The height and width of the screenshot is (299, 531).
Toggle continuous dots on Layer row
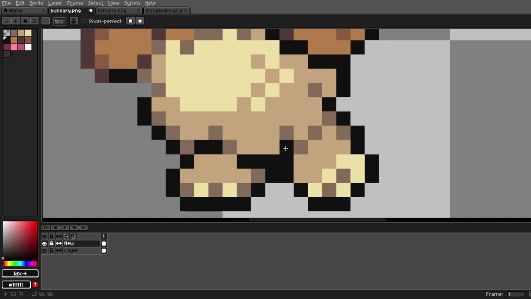59,250
